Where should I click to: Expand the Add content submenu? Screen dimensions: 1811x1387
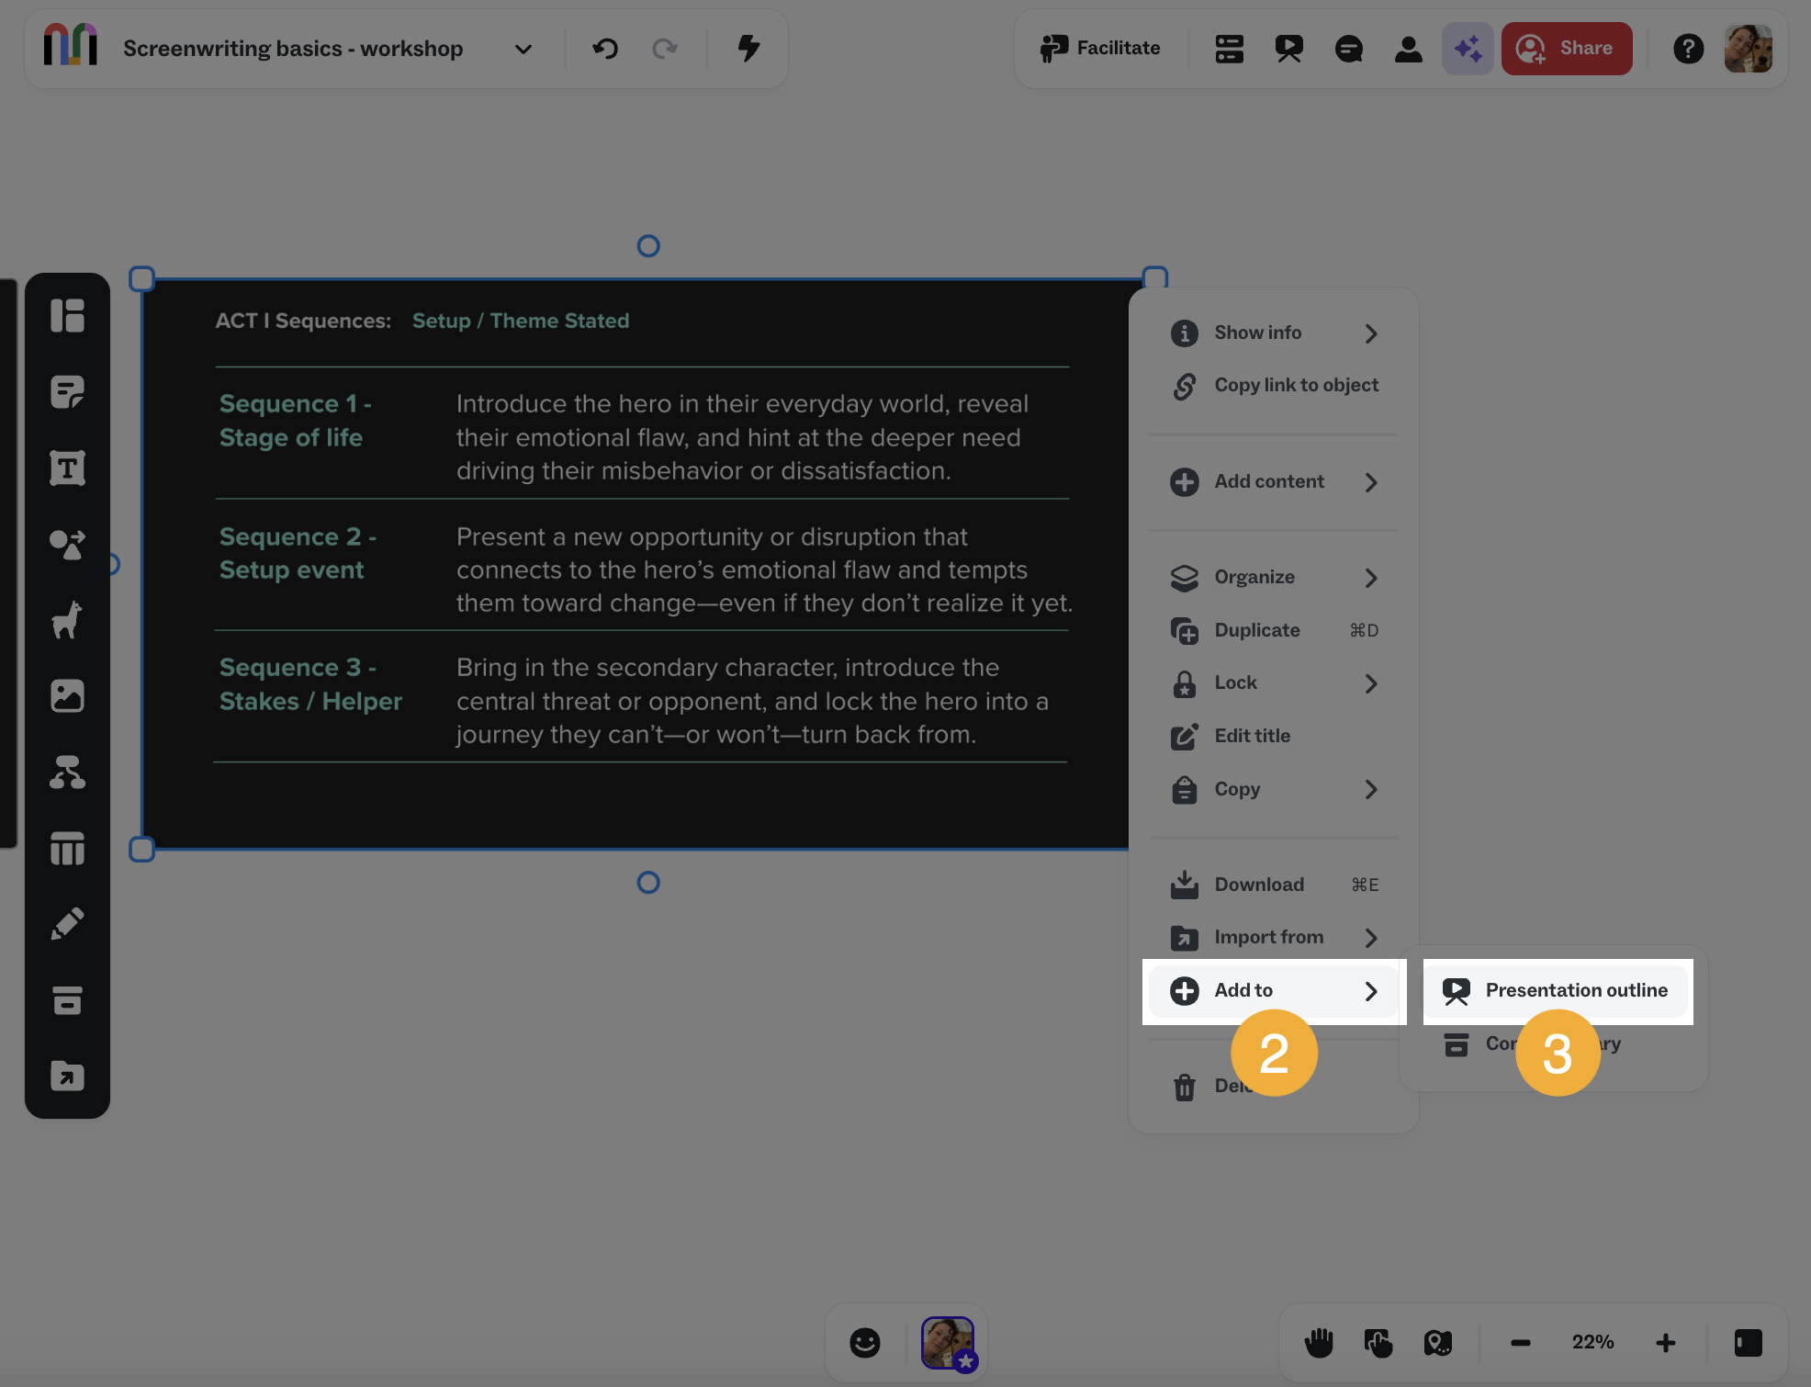click(1273, 482)
